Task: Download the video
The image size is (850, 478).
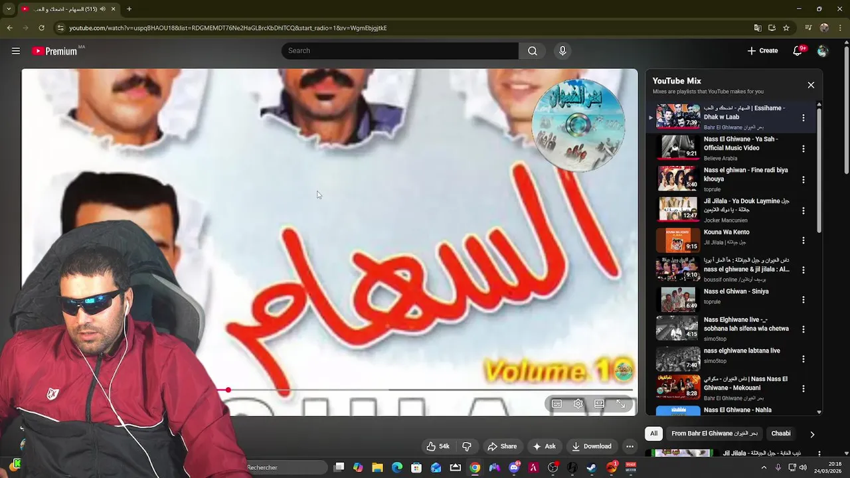Action: point(592,446)
